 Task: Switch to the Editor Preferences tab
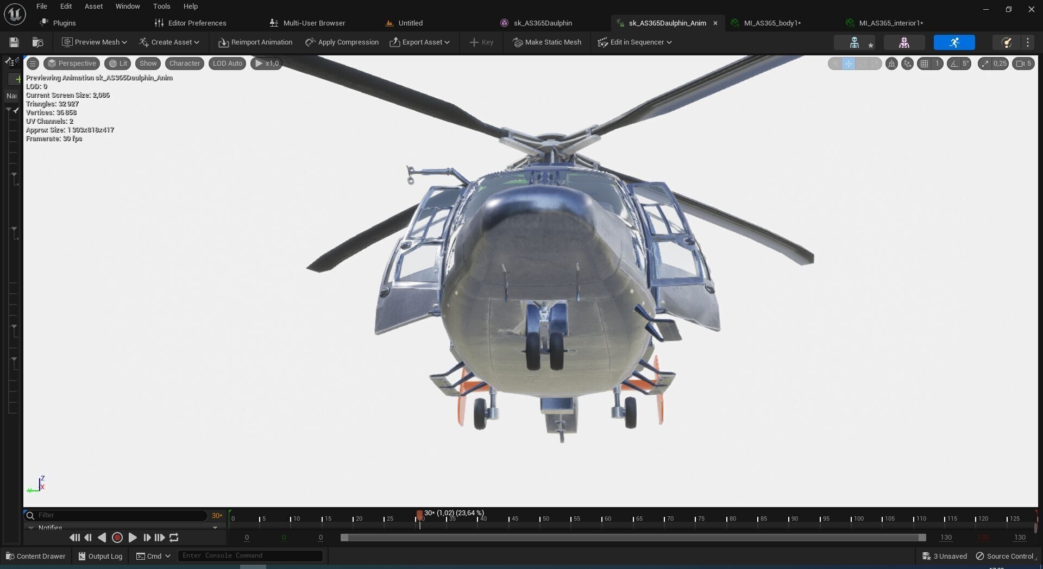[191, 23]
